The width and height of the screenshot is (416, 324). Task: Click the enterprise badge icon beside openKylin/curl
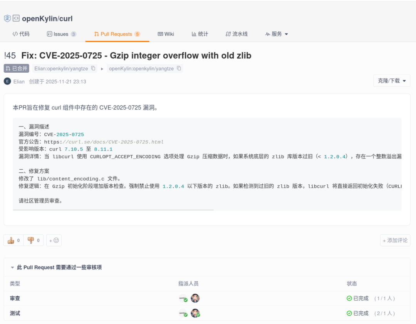pos(7,18)
